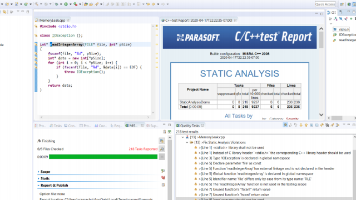
Task: Click the code editor horizontal scrollbar
Action: (x=95, y=117)
